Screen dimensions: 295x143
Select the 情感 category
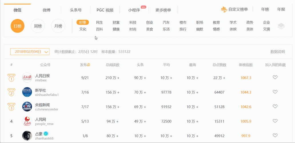point(216,29)
